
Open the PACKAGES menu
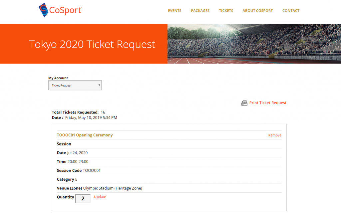click(200, 11)
